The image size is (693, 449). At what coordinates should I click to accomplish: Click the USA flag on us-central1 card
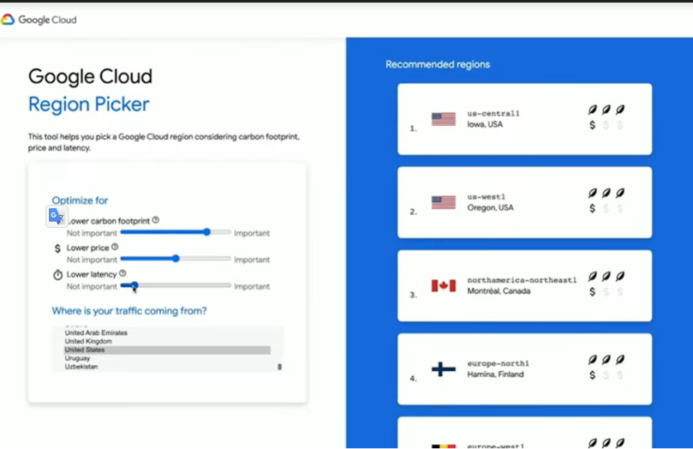point(443,119)
